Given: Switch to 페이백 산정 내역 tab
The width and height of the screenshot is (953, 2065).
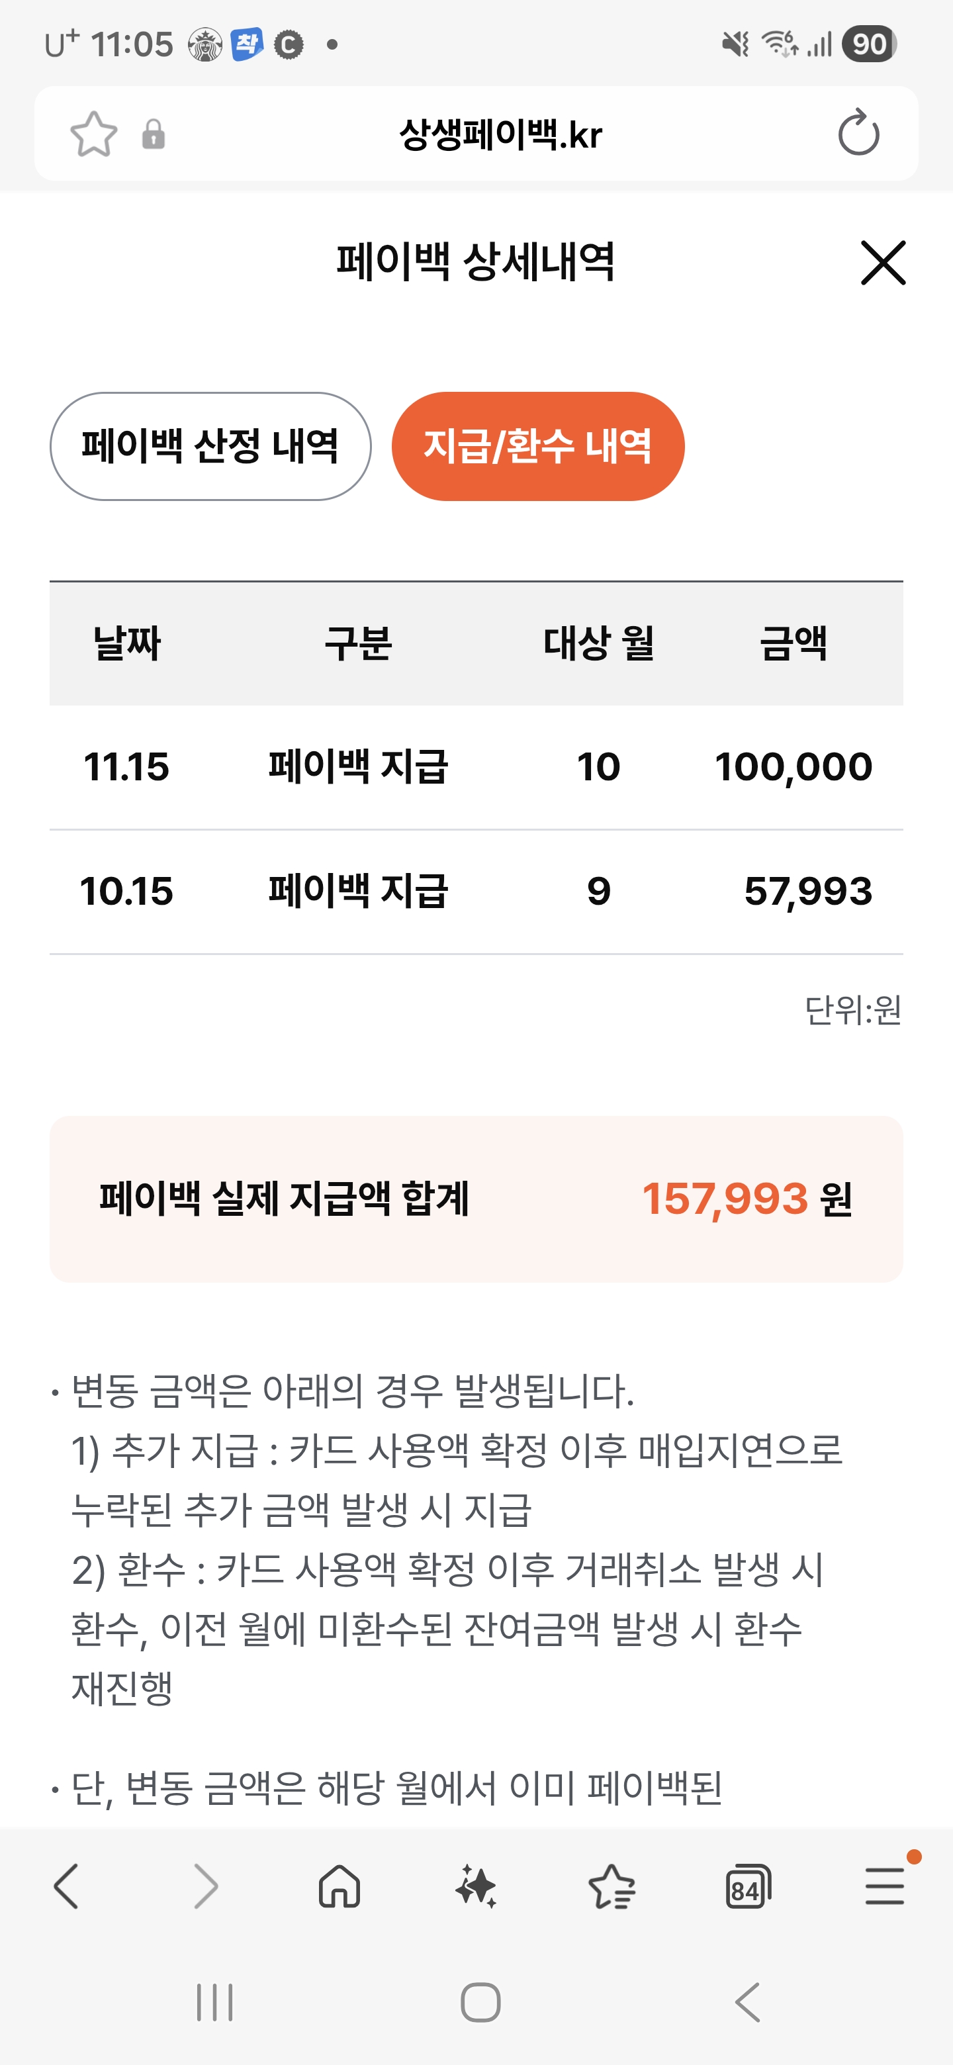Looking at the screenshot, I should [x=210, y=447].
